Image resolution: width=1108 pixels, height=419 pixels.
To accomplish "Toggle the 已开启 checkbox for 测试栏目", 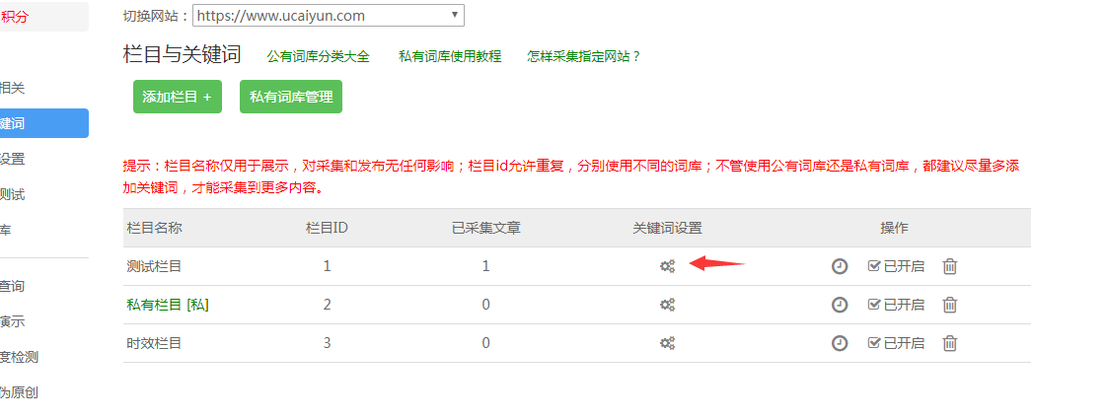I will (x=873, y=266).
